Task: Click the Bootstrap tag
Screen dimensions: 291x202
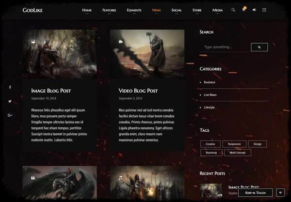Action: click(211, 153)
